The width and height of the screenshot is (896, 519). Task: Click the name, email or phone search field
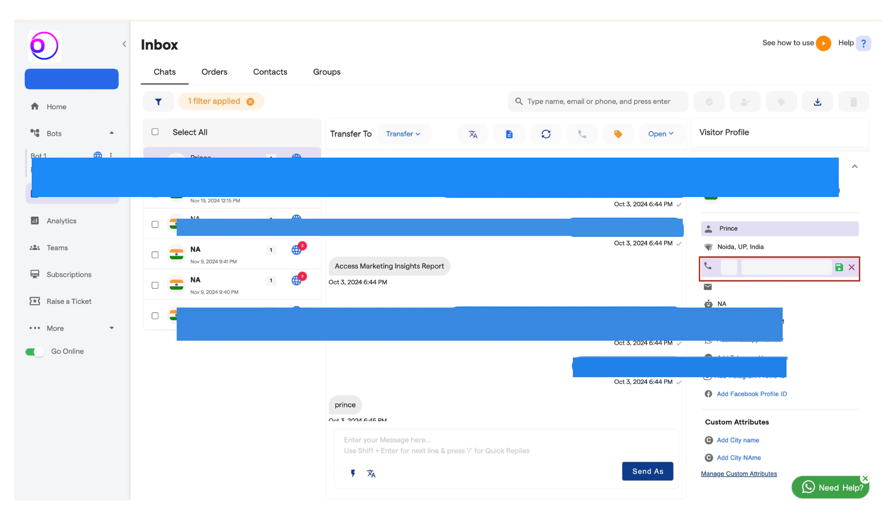tap(598, 101)
